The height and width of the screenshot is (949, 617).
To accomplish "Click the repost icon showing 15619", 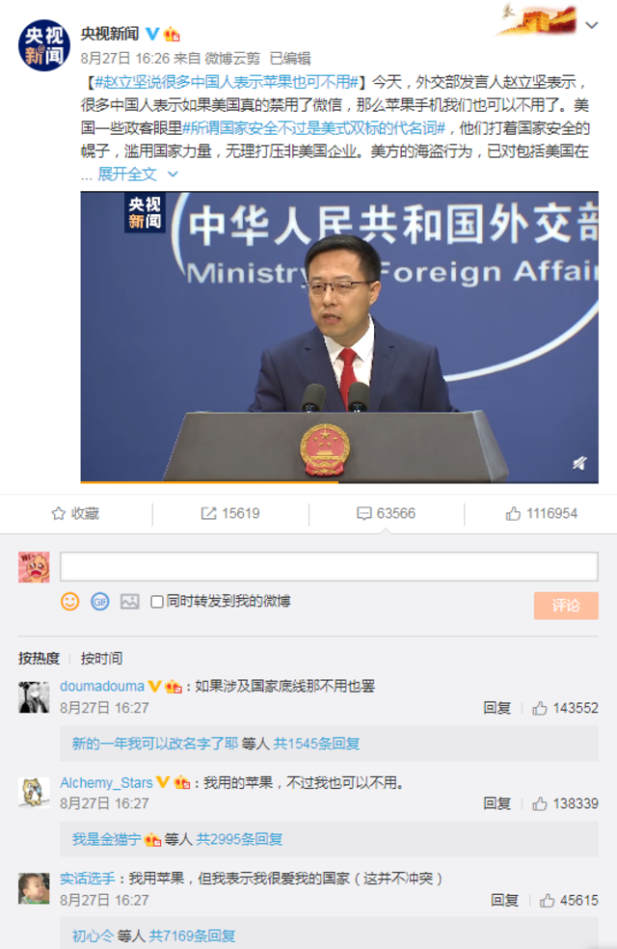I will tap(230, 513).
